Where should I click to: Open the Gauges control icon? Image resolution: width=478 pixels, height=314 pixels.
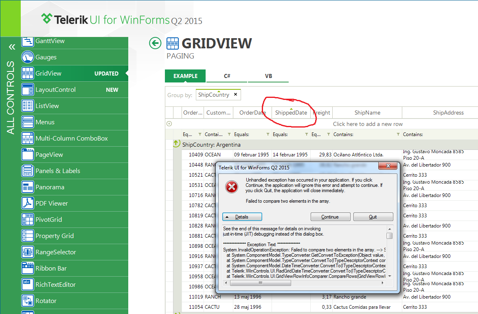[x=27, y=57]
